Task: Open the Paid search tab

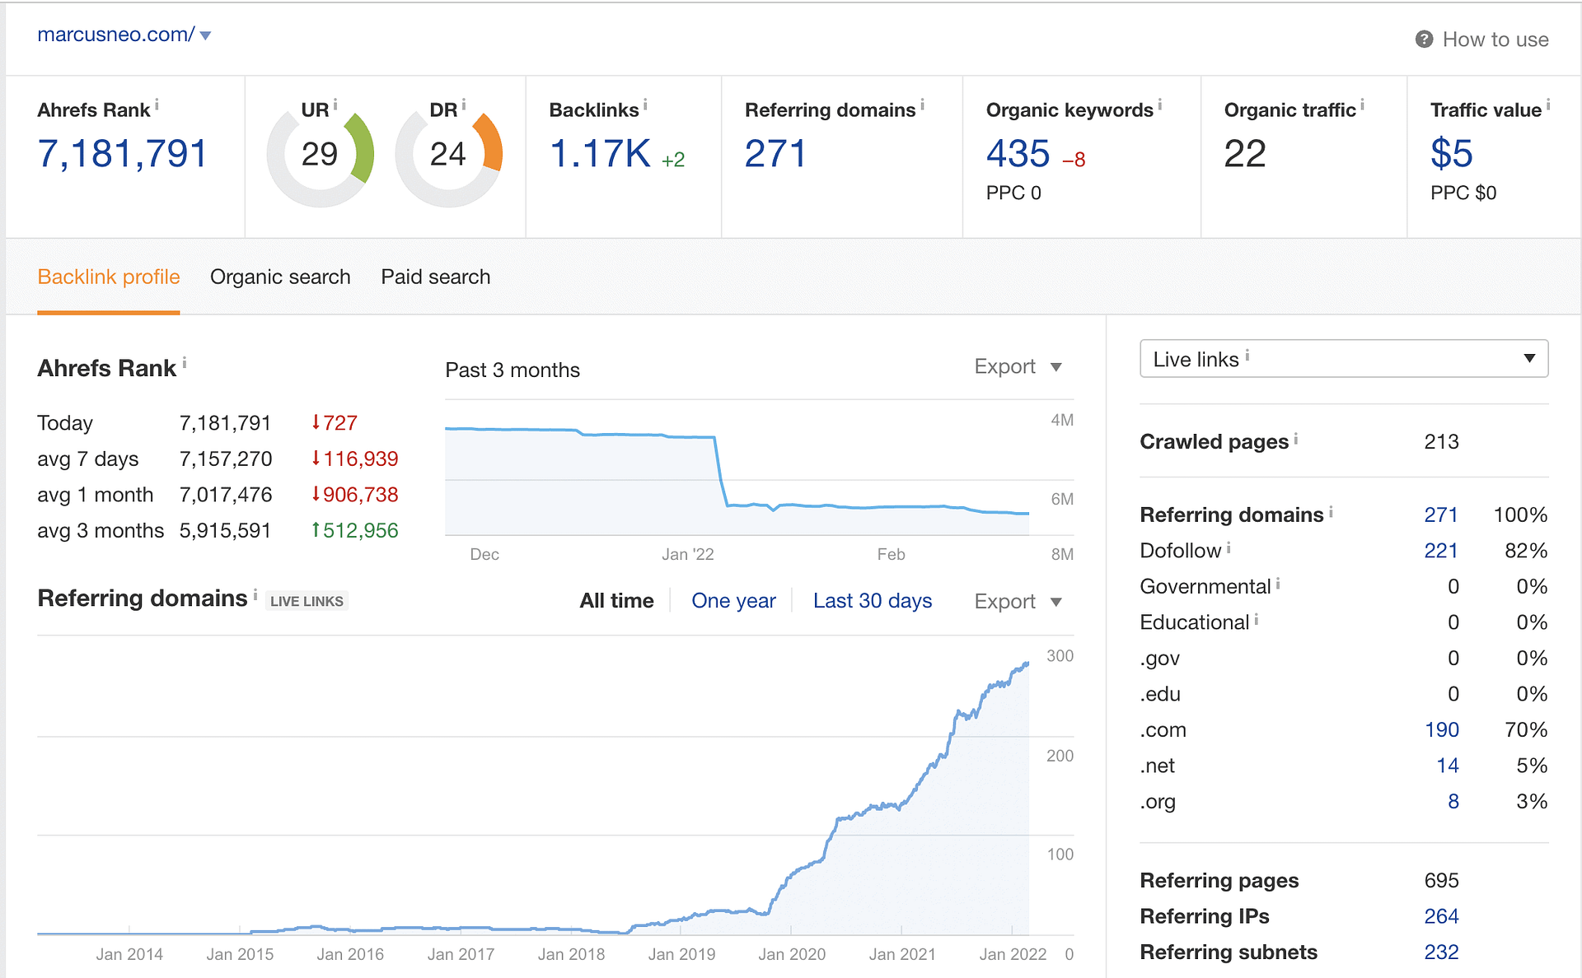Action: coord(435,277)
